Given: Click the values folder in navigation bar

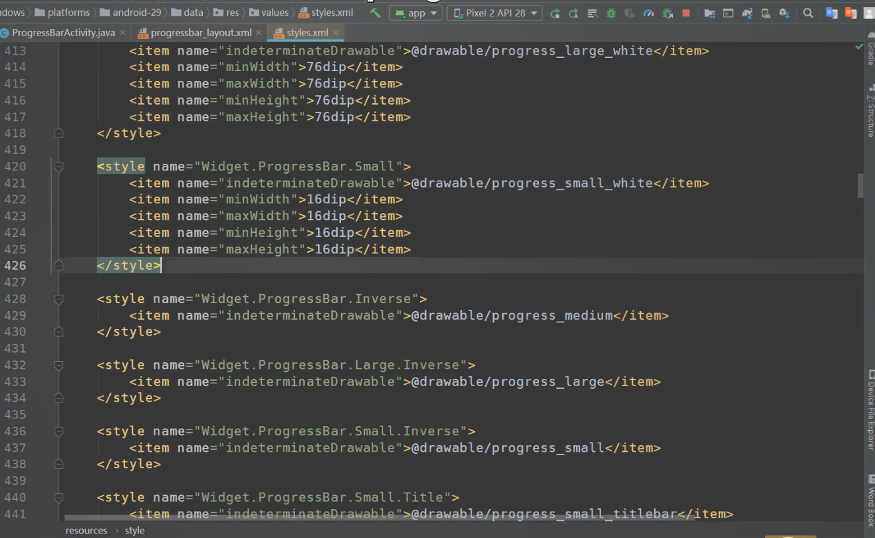Looking at the screenshot, I should (x=269, y=12).
